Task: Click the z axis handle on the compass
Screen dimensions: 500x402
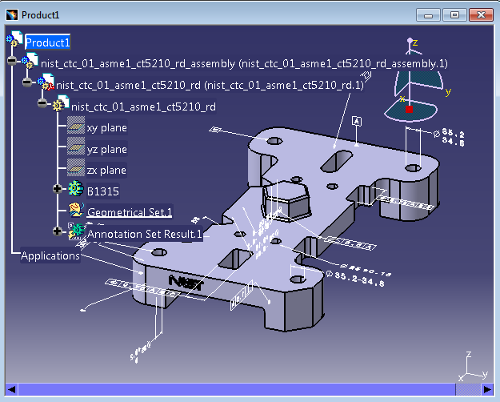Action: [x=410, y=41]
